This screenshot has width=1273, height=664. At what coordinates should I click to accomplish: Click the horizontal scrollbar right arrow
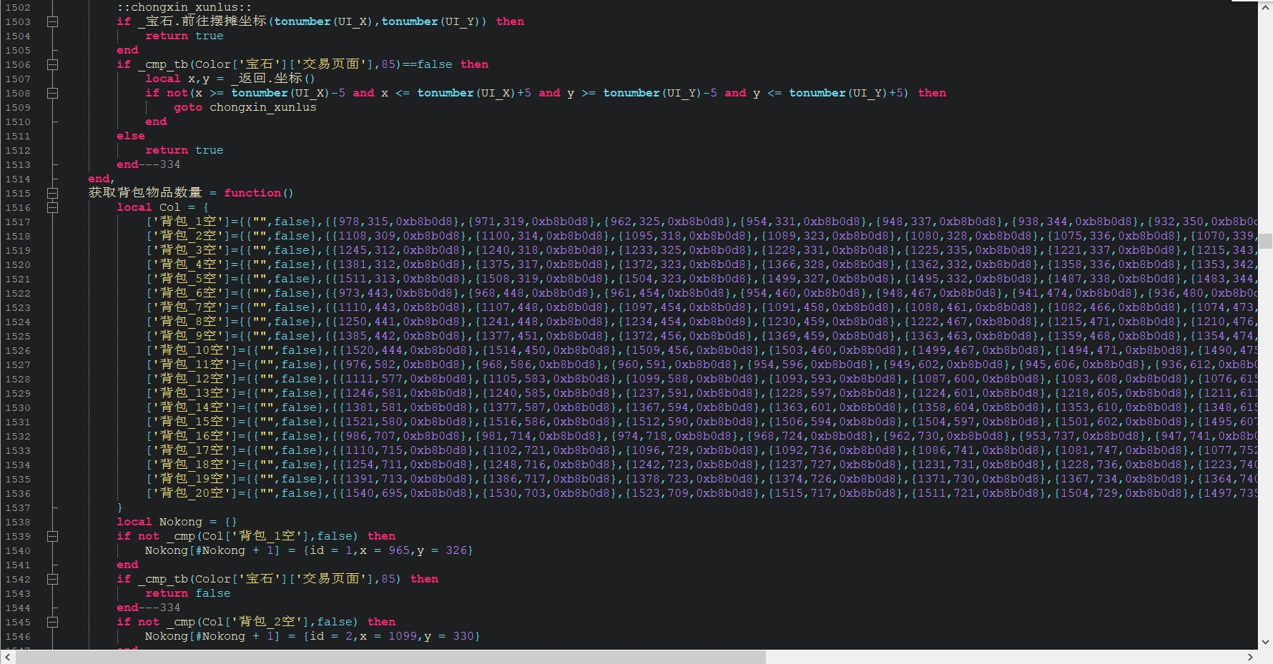click(1251, 658)
